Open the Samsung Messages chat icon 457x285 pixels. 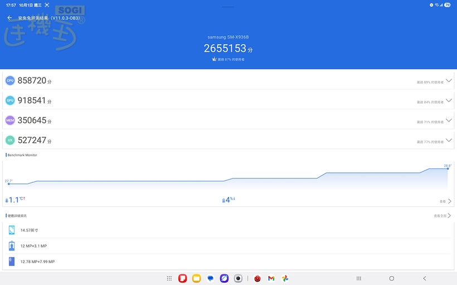coord(210,278)
